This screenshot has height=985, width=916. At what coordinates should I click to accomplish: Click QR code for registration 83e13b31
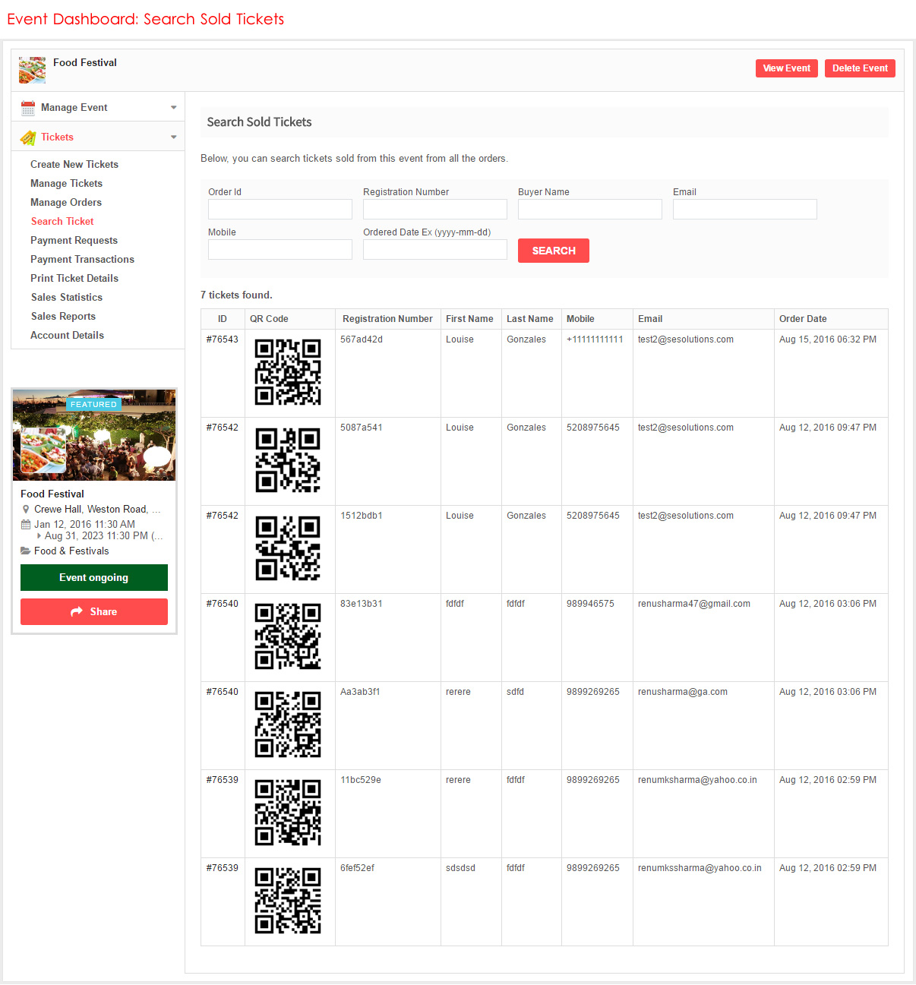point(288,636)
